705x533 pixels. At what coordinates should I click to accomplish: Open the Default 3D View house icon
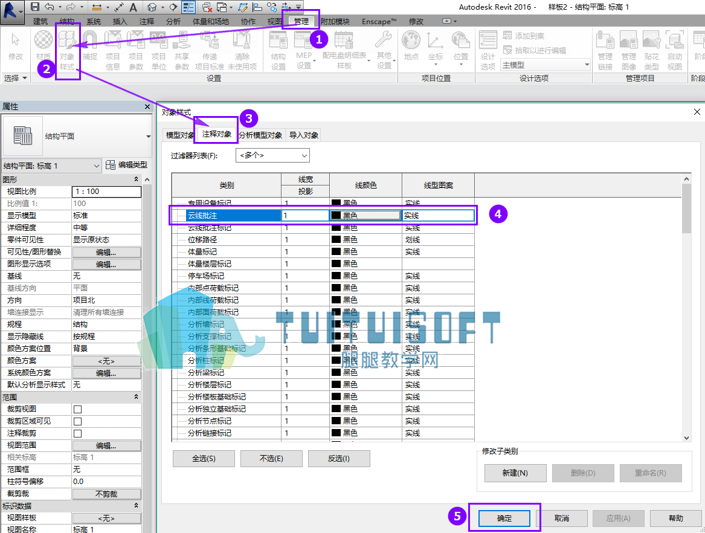pos(152,7)
